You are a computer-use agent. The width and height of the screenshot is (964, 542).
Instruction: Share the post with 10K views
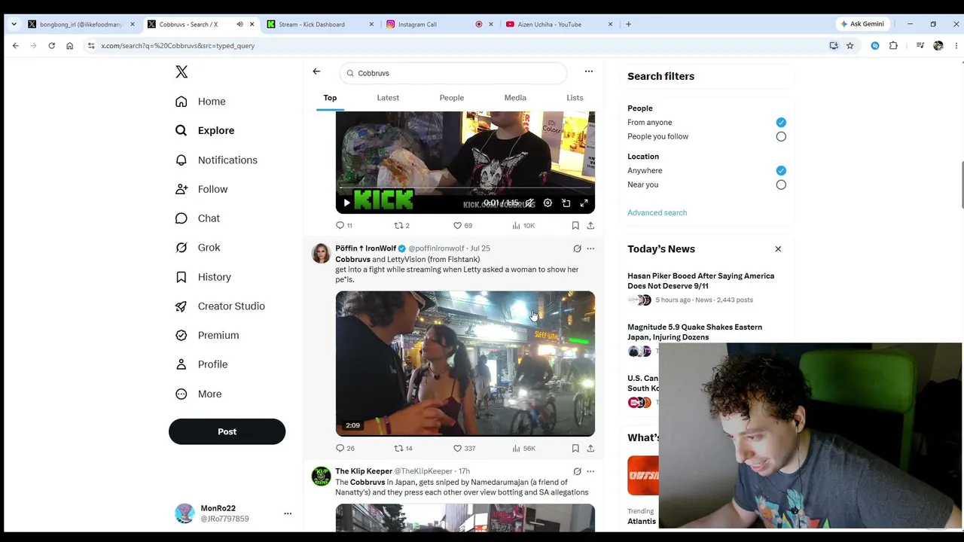(x=590, y=226)
